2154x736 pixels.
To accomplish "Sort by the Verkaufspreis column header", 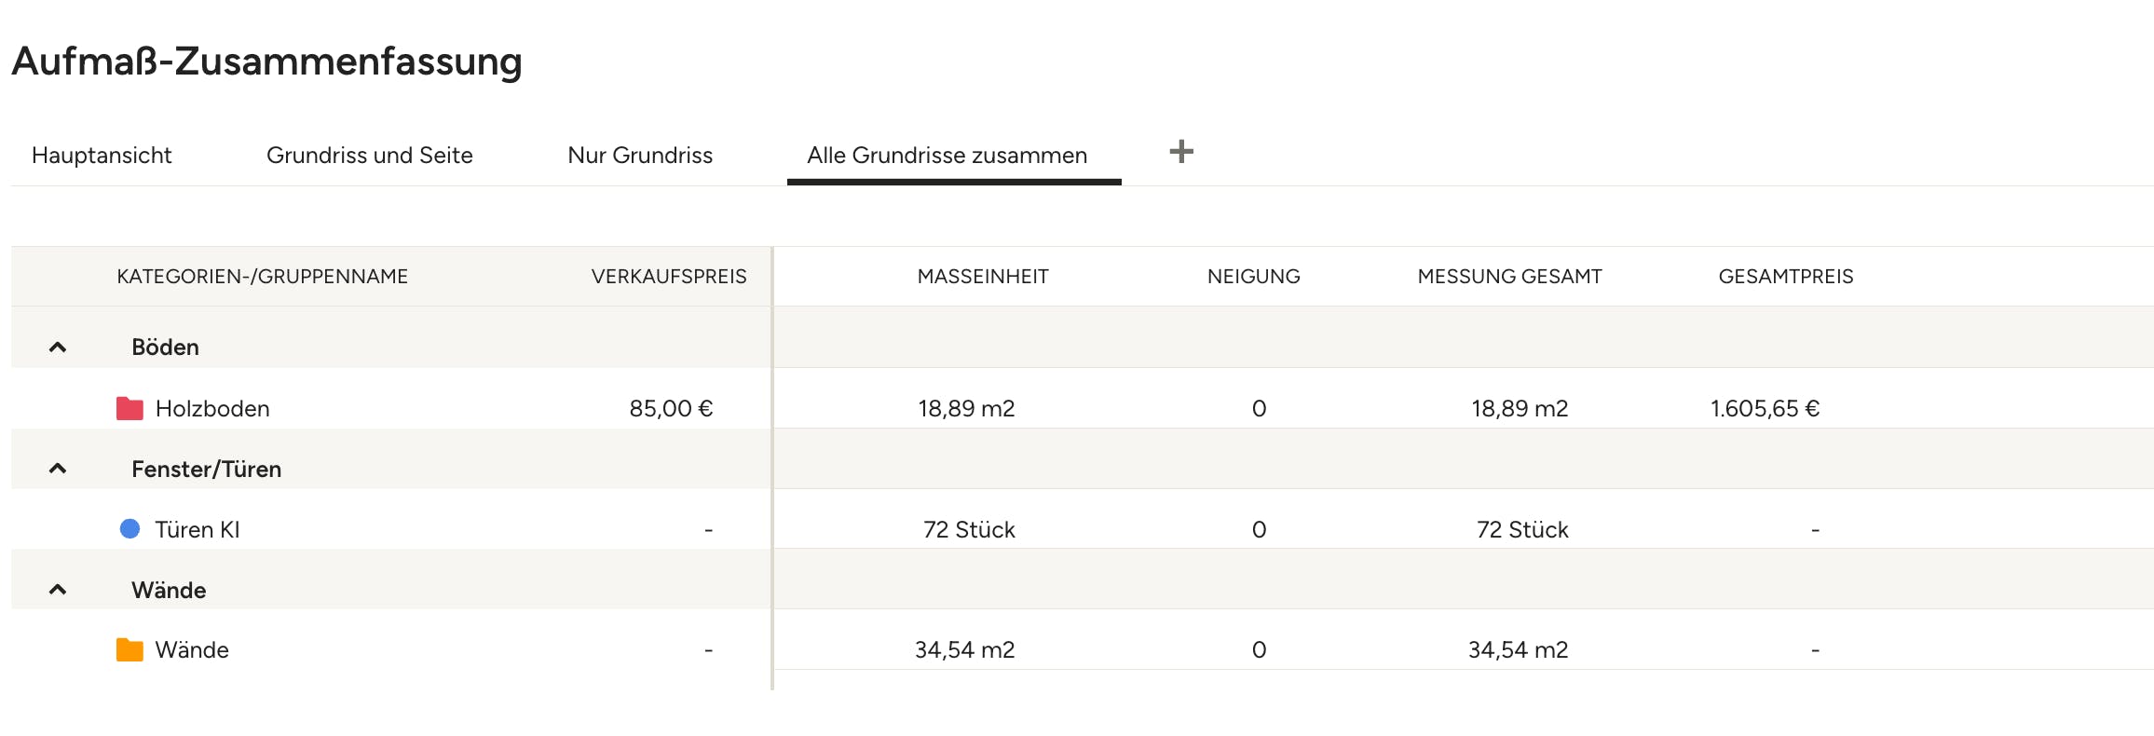I will [669, 277].
